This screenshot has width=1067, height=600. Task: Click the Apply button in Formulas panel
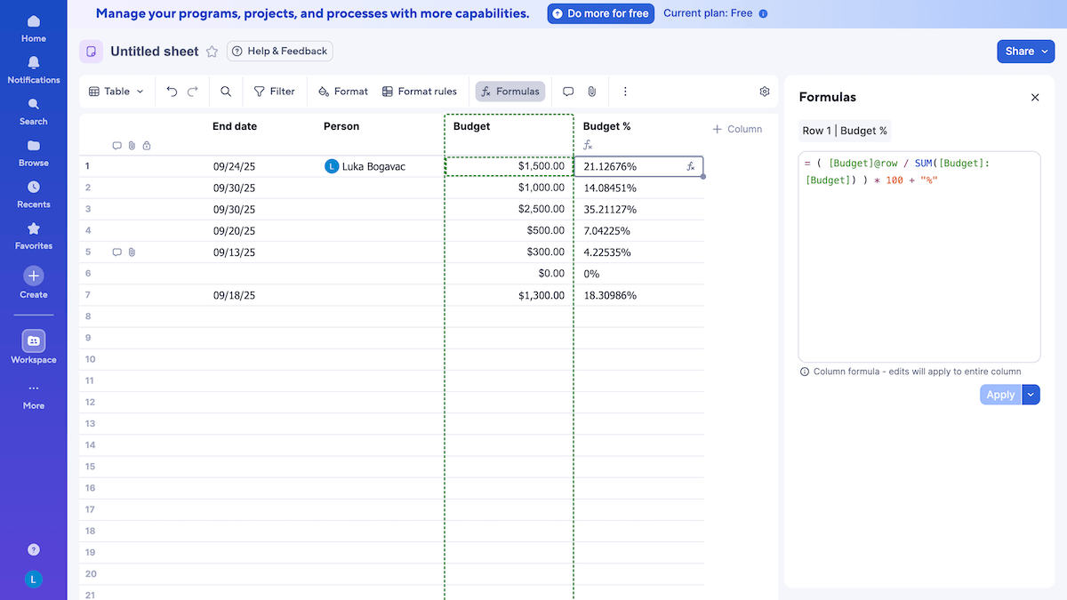pyautogui.click(x=999, y=394)
